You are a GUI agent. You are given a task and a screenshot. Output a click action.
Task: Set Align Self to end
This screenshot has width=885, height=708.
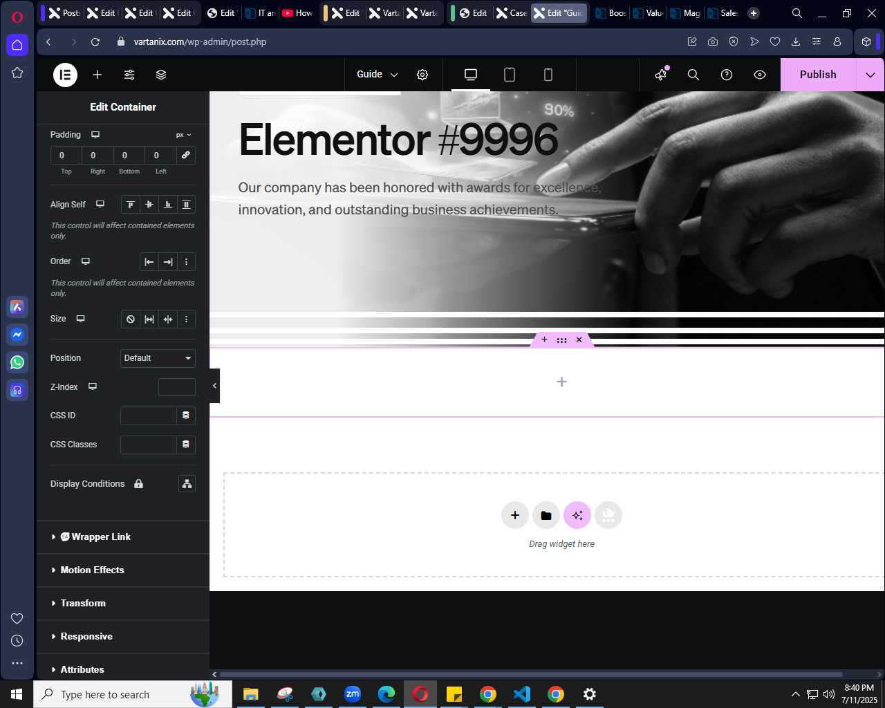coord(167,205)
